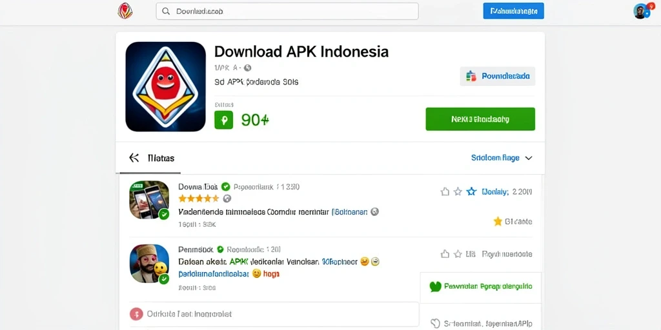The width and height of the screenshot is (661, 330).
Task: Click the gray button with the colorful icon
Action: (498, 76)
